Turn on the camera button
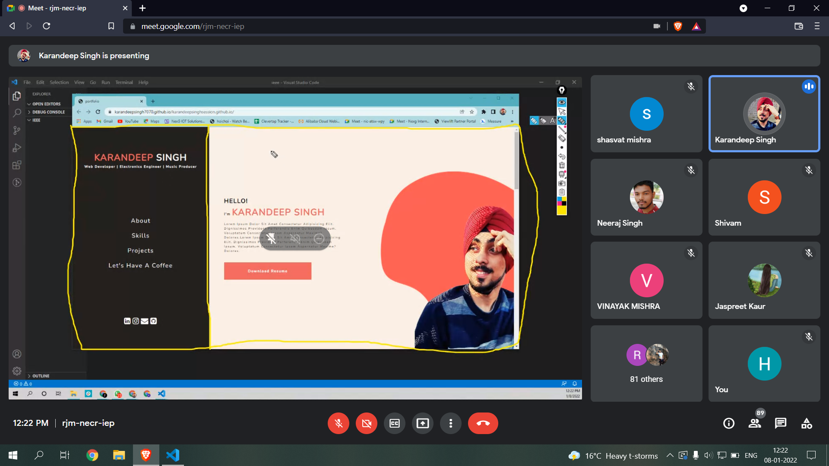The width and height of the screenshot is (829, 466). [x=366, y=423]
